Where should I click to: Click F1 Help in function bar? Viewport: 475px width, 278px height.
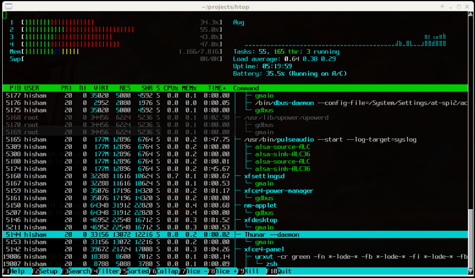14,271
